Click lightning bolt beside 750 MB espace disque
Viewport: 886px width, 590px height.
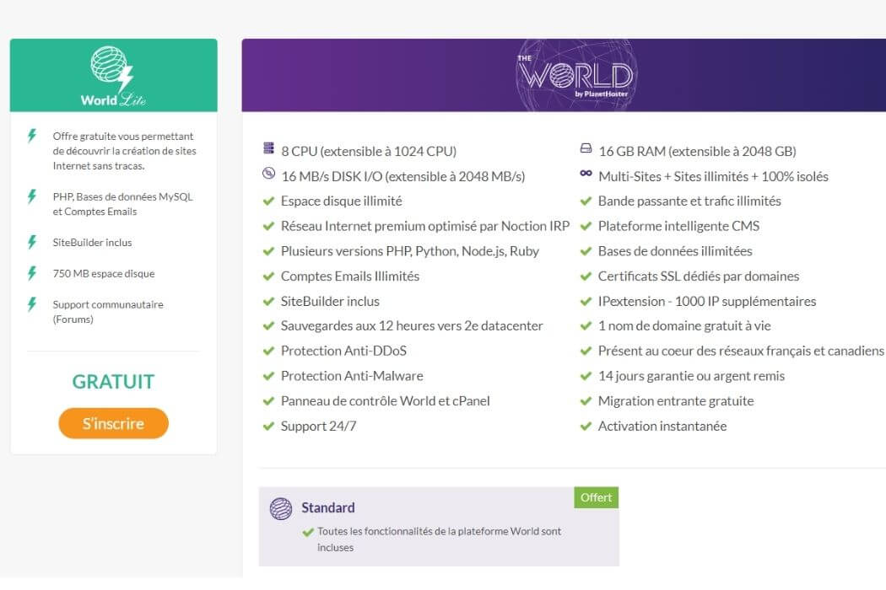[32, 273]
